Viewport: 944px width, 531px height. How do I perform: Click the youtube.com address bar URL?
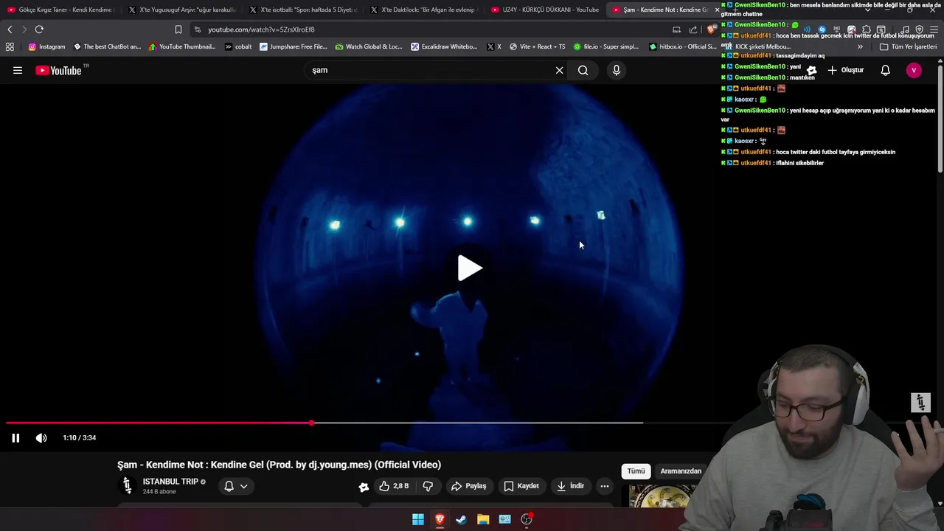pos(261,29)
